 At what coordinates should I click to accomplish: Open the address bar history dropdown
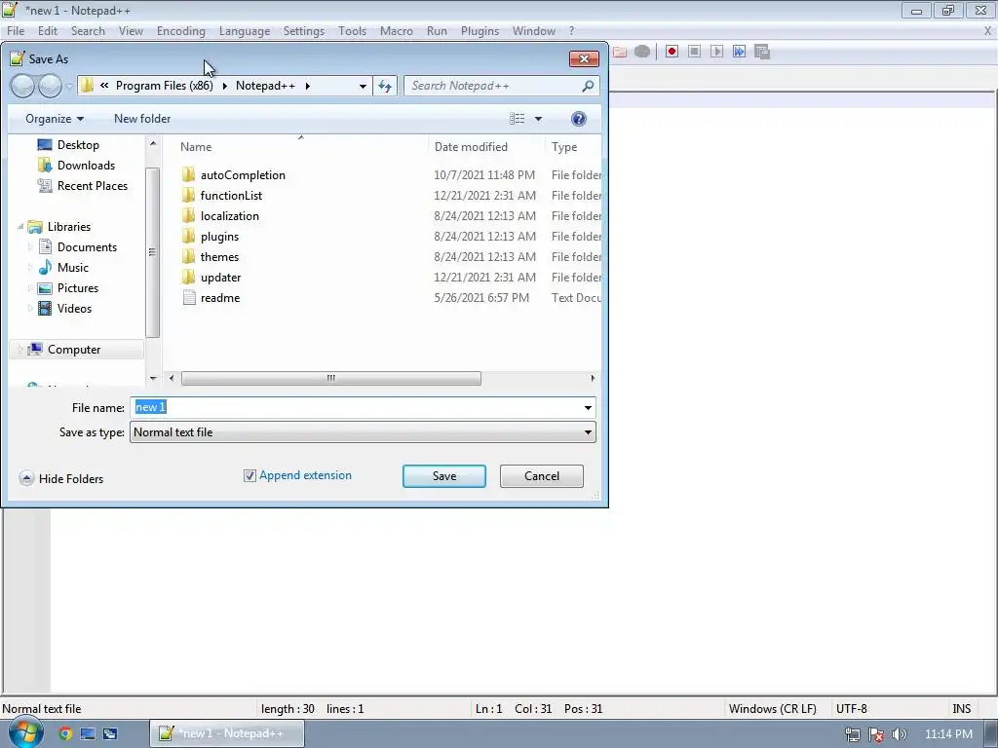[363, 86]
